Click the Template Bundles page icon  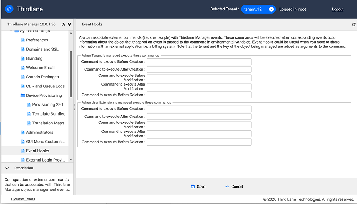coord(29,114)
